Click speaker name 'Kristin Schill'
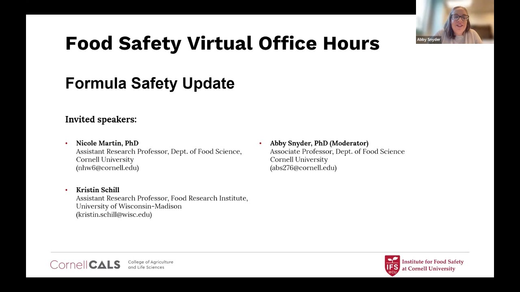Viewport: 520px width, 292px height. [x=97, y=190]
